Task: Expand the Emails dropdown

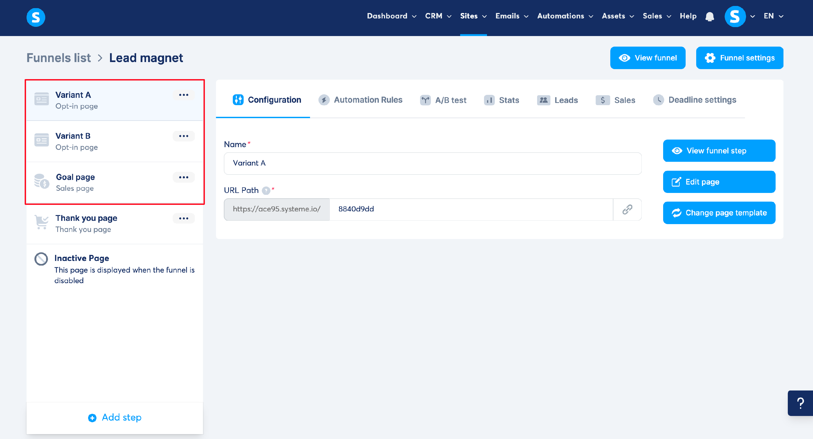Action: point(512,16)
